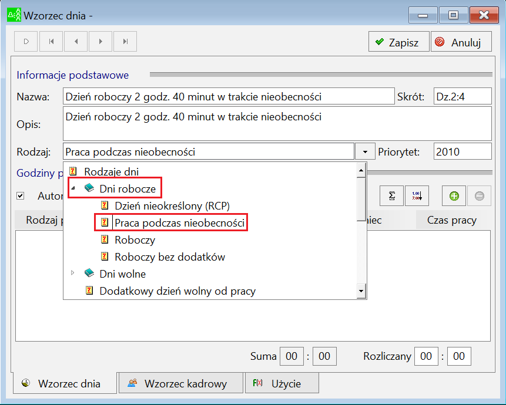506x405 pixels.
Task: Click the Nazwa input field
Action: (229, 96)
